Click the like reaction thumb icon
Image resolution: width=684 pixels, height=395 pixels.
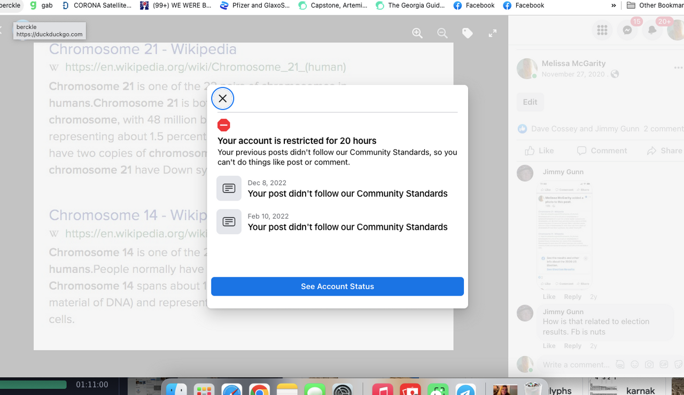[x=522, y=129]
